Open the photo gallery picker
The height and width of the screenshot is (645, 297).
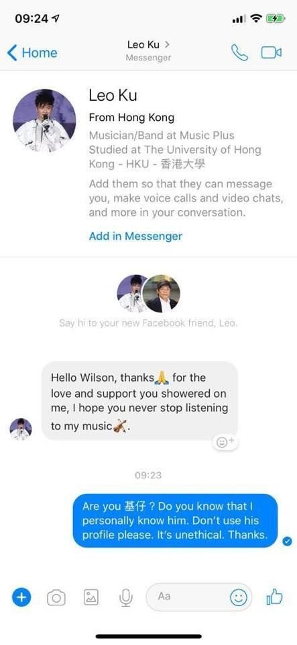click(91, 597)
